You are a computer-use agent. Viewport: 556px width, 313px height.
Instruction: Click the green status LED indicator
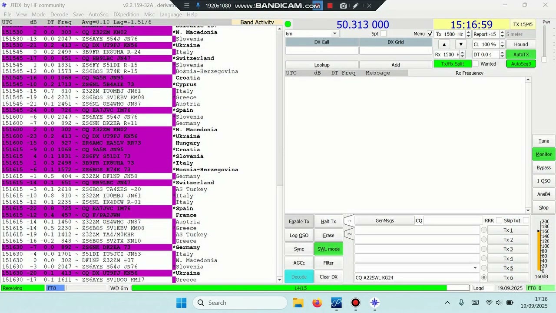[x=288, y=24]
